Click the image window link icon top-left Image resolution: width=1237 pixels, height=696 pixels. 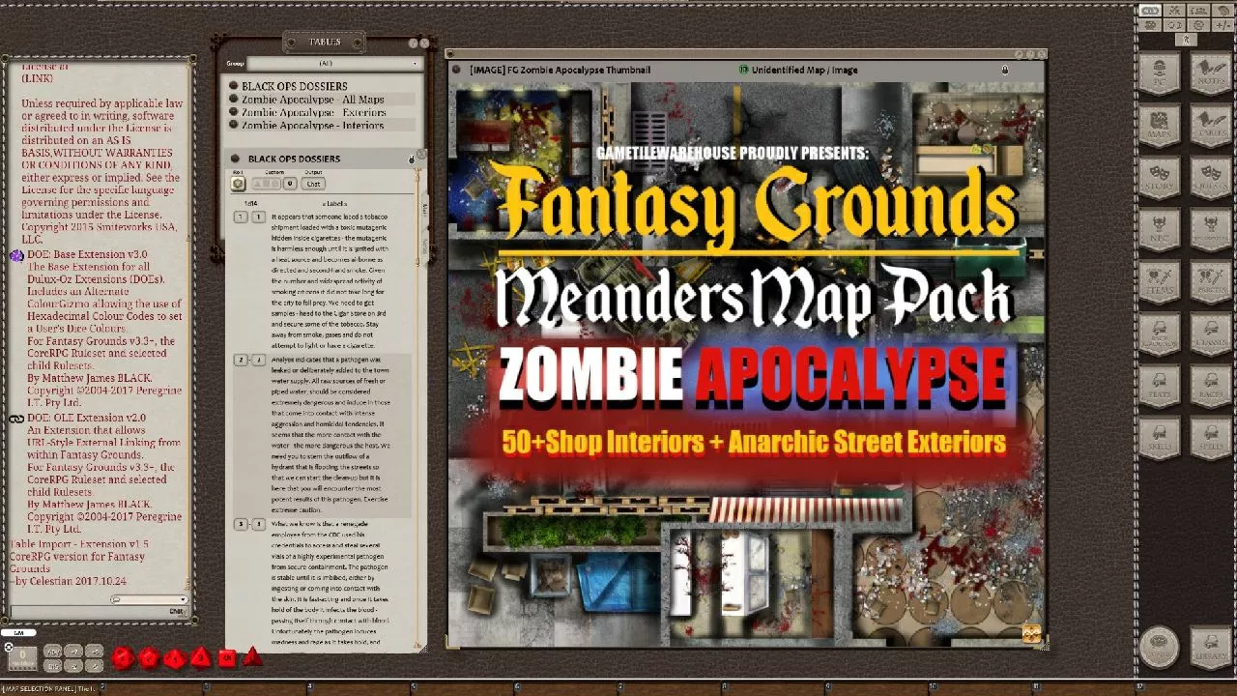456,70
